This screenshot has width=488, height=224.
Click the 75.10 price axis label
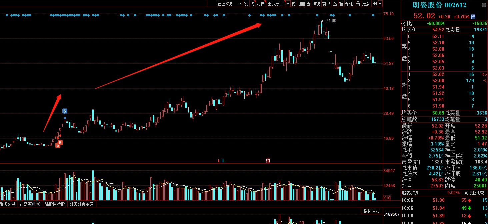[389, 14]
